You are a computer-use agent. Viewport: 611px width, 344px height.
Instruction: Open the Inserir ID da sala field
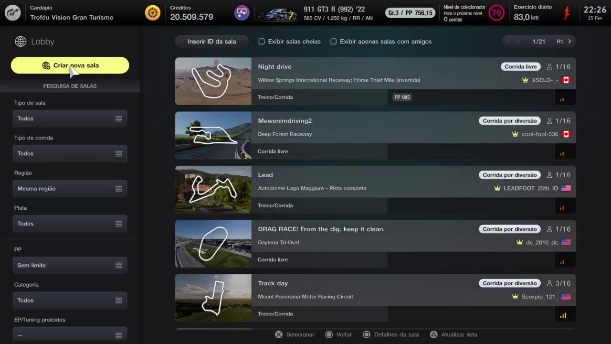click(x=212, y=42)
